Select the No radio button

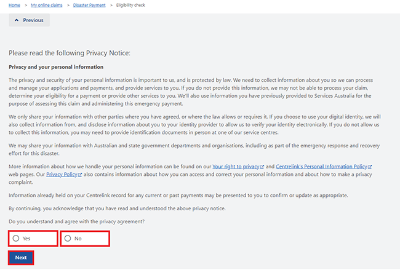tap(68, 239)
